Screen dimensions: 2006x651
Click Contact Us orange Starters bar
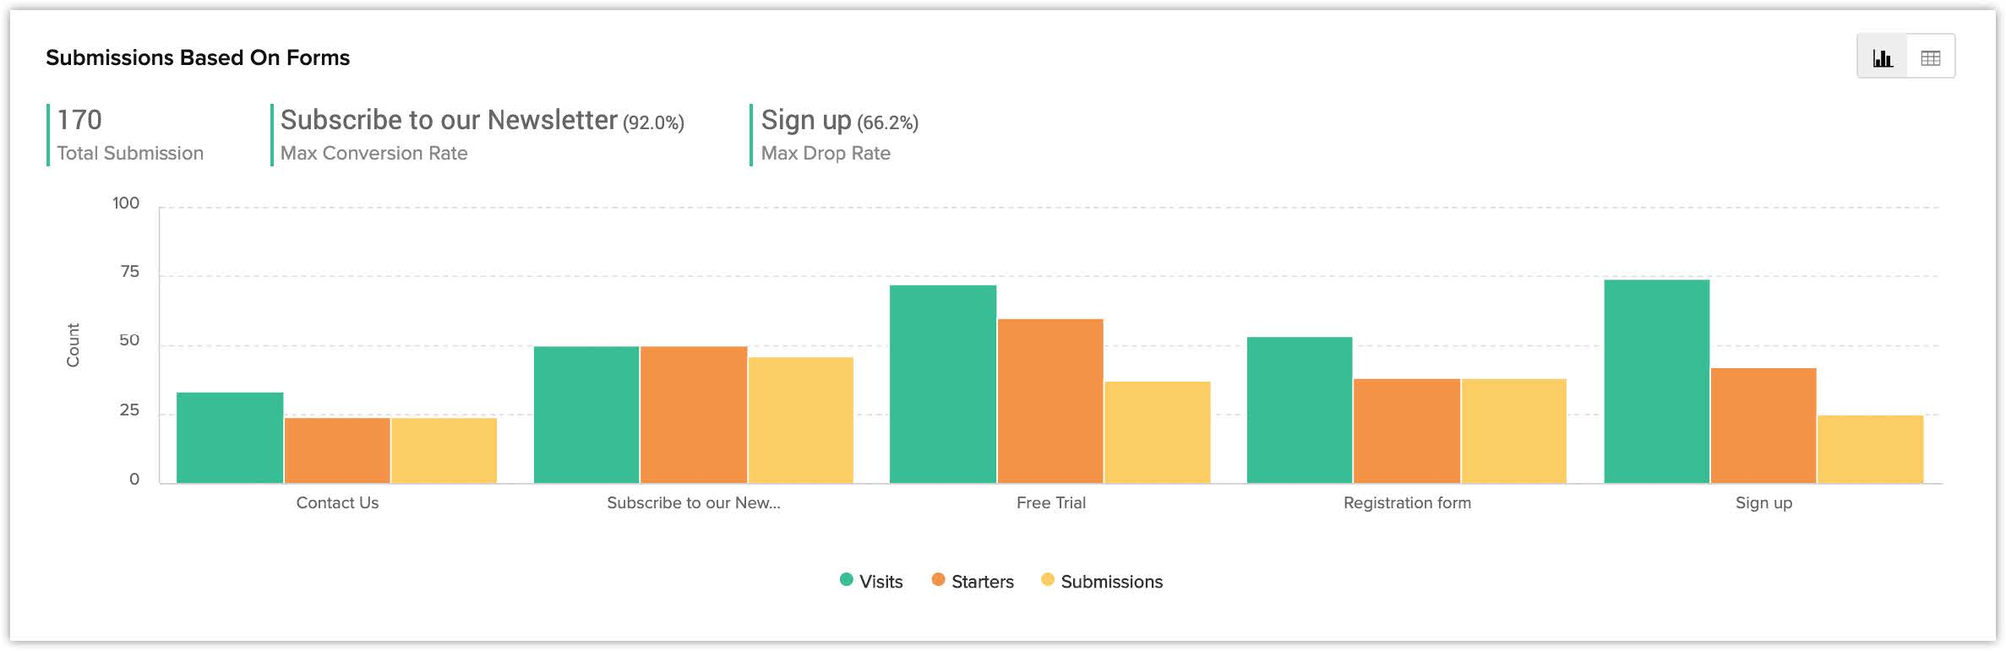(337, 451)
